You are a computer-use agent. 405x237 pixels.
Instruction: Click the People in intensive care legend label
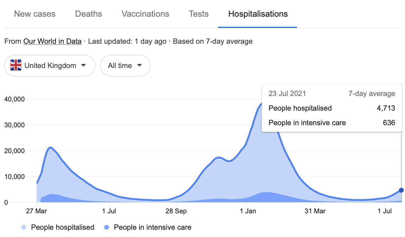(x=153, y=227)
